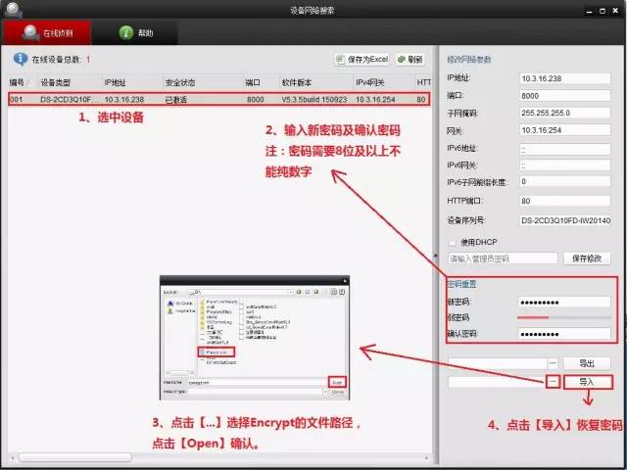Open the browse '...' button beside 导出
The image size is (627, 470).
553,362
